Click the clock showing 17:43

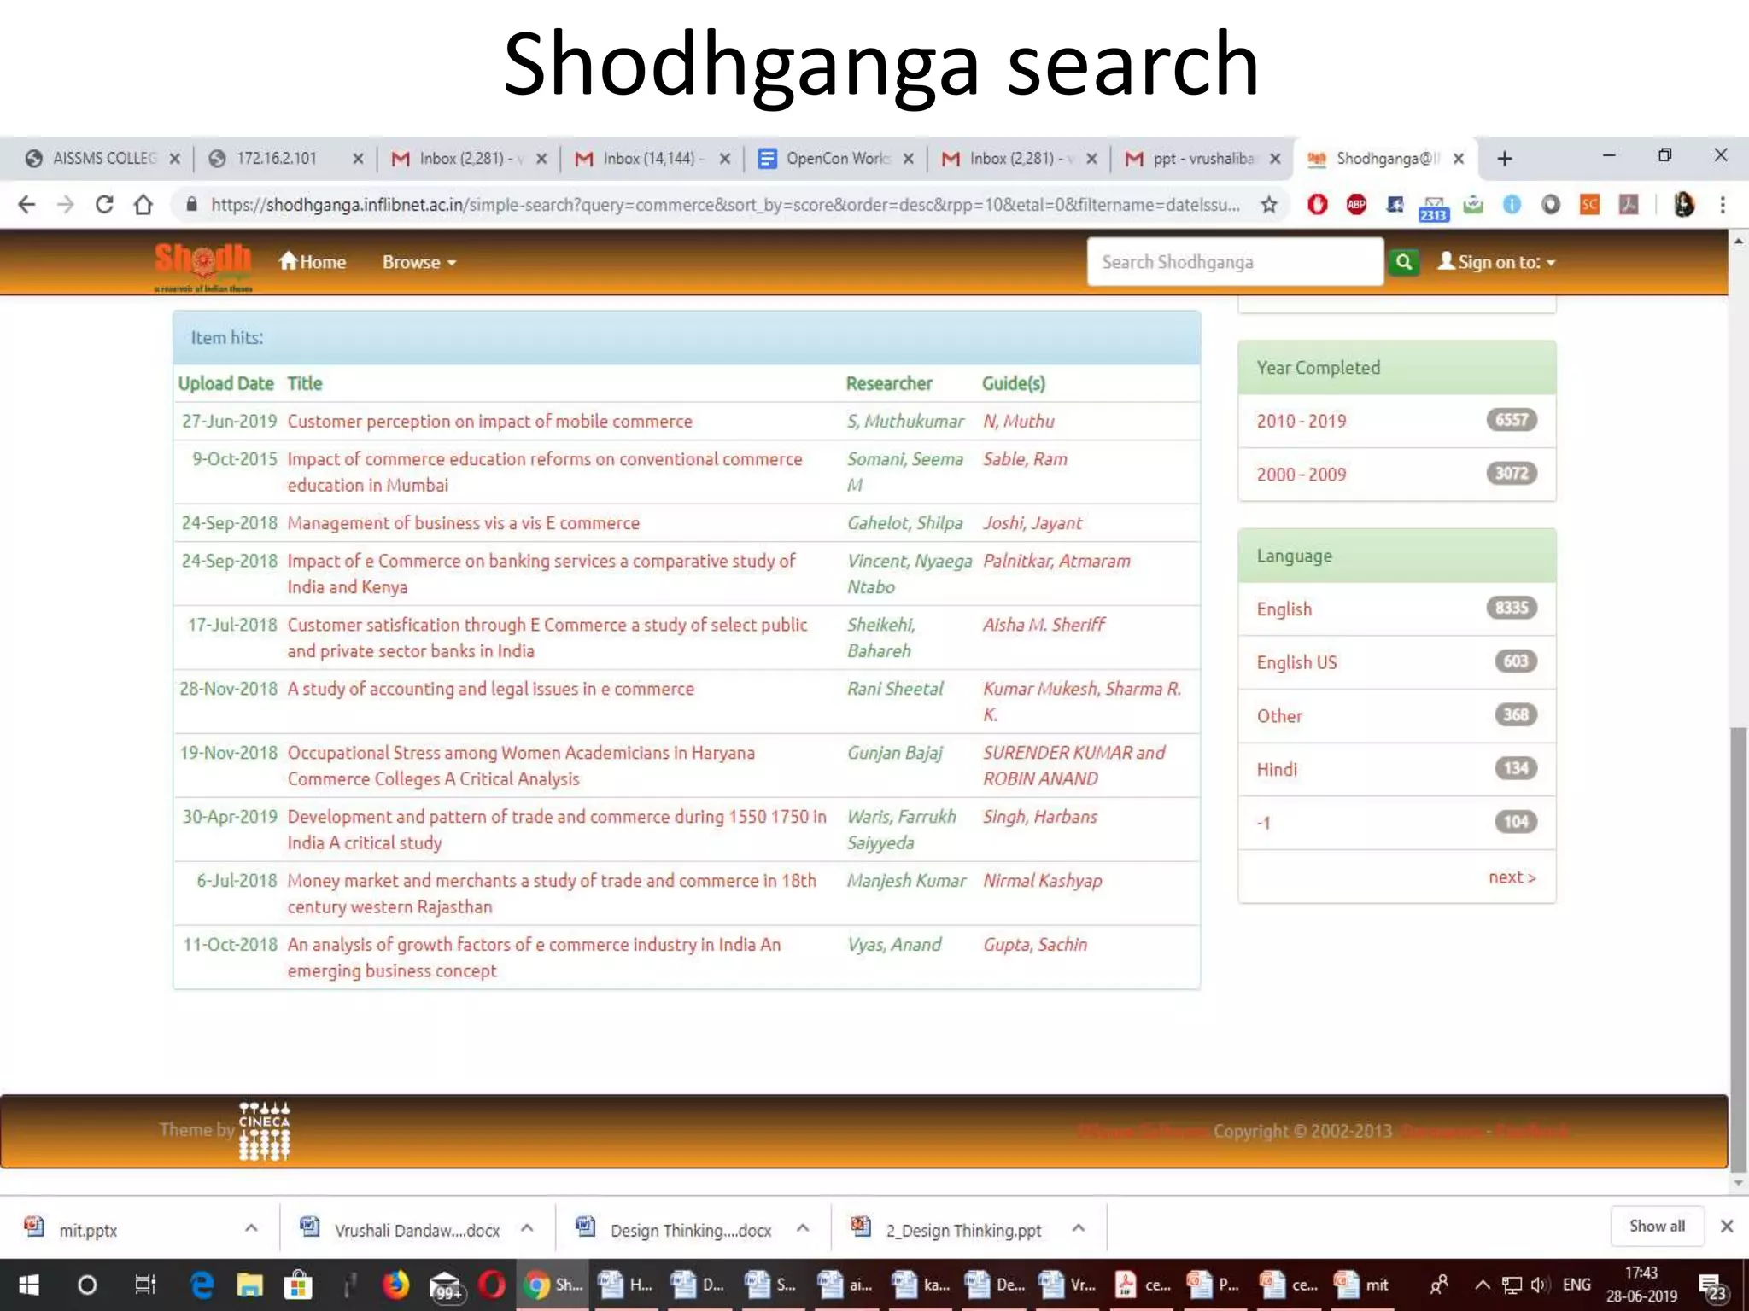point(1641,1273)
